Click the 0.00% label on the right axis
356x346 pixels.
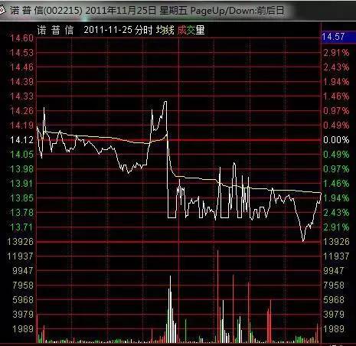(336, 140)
